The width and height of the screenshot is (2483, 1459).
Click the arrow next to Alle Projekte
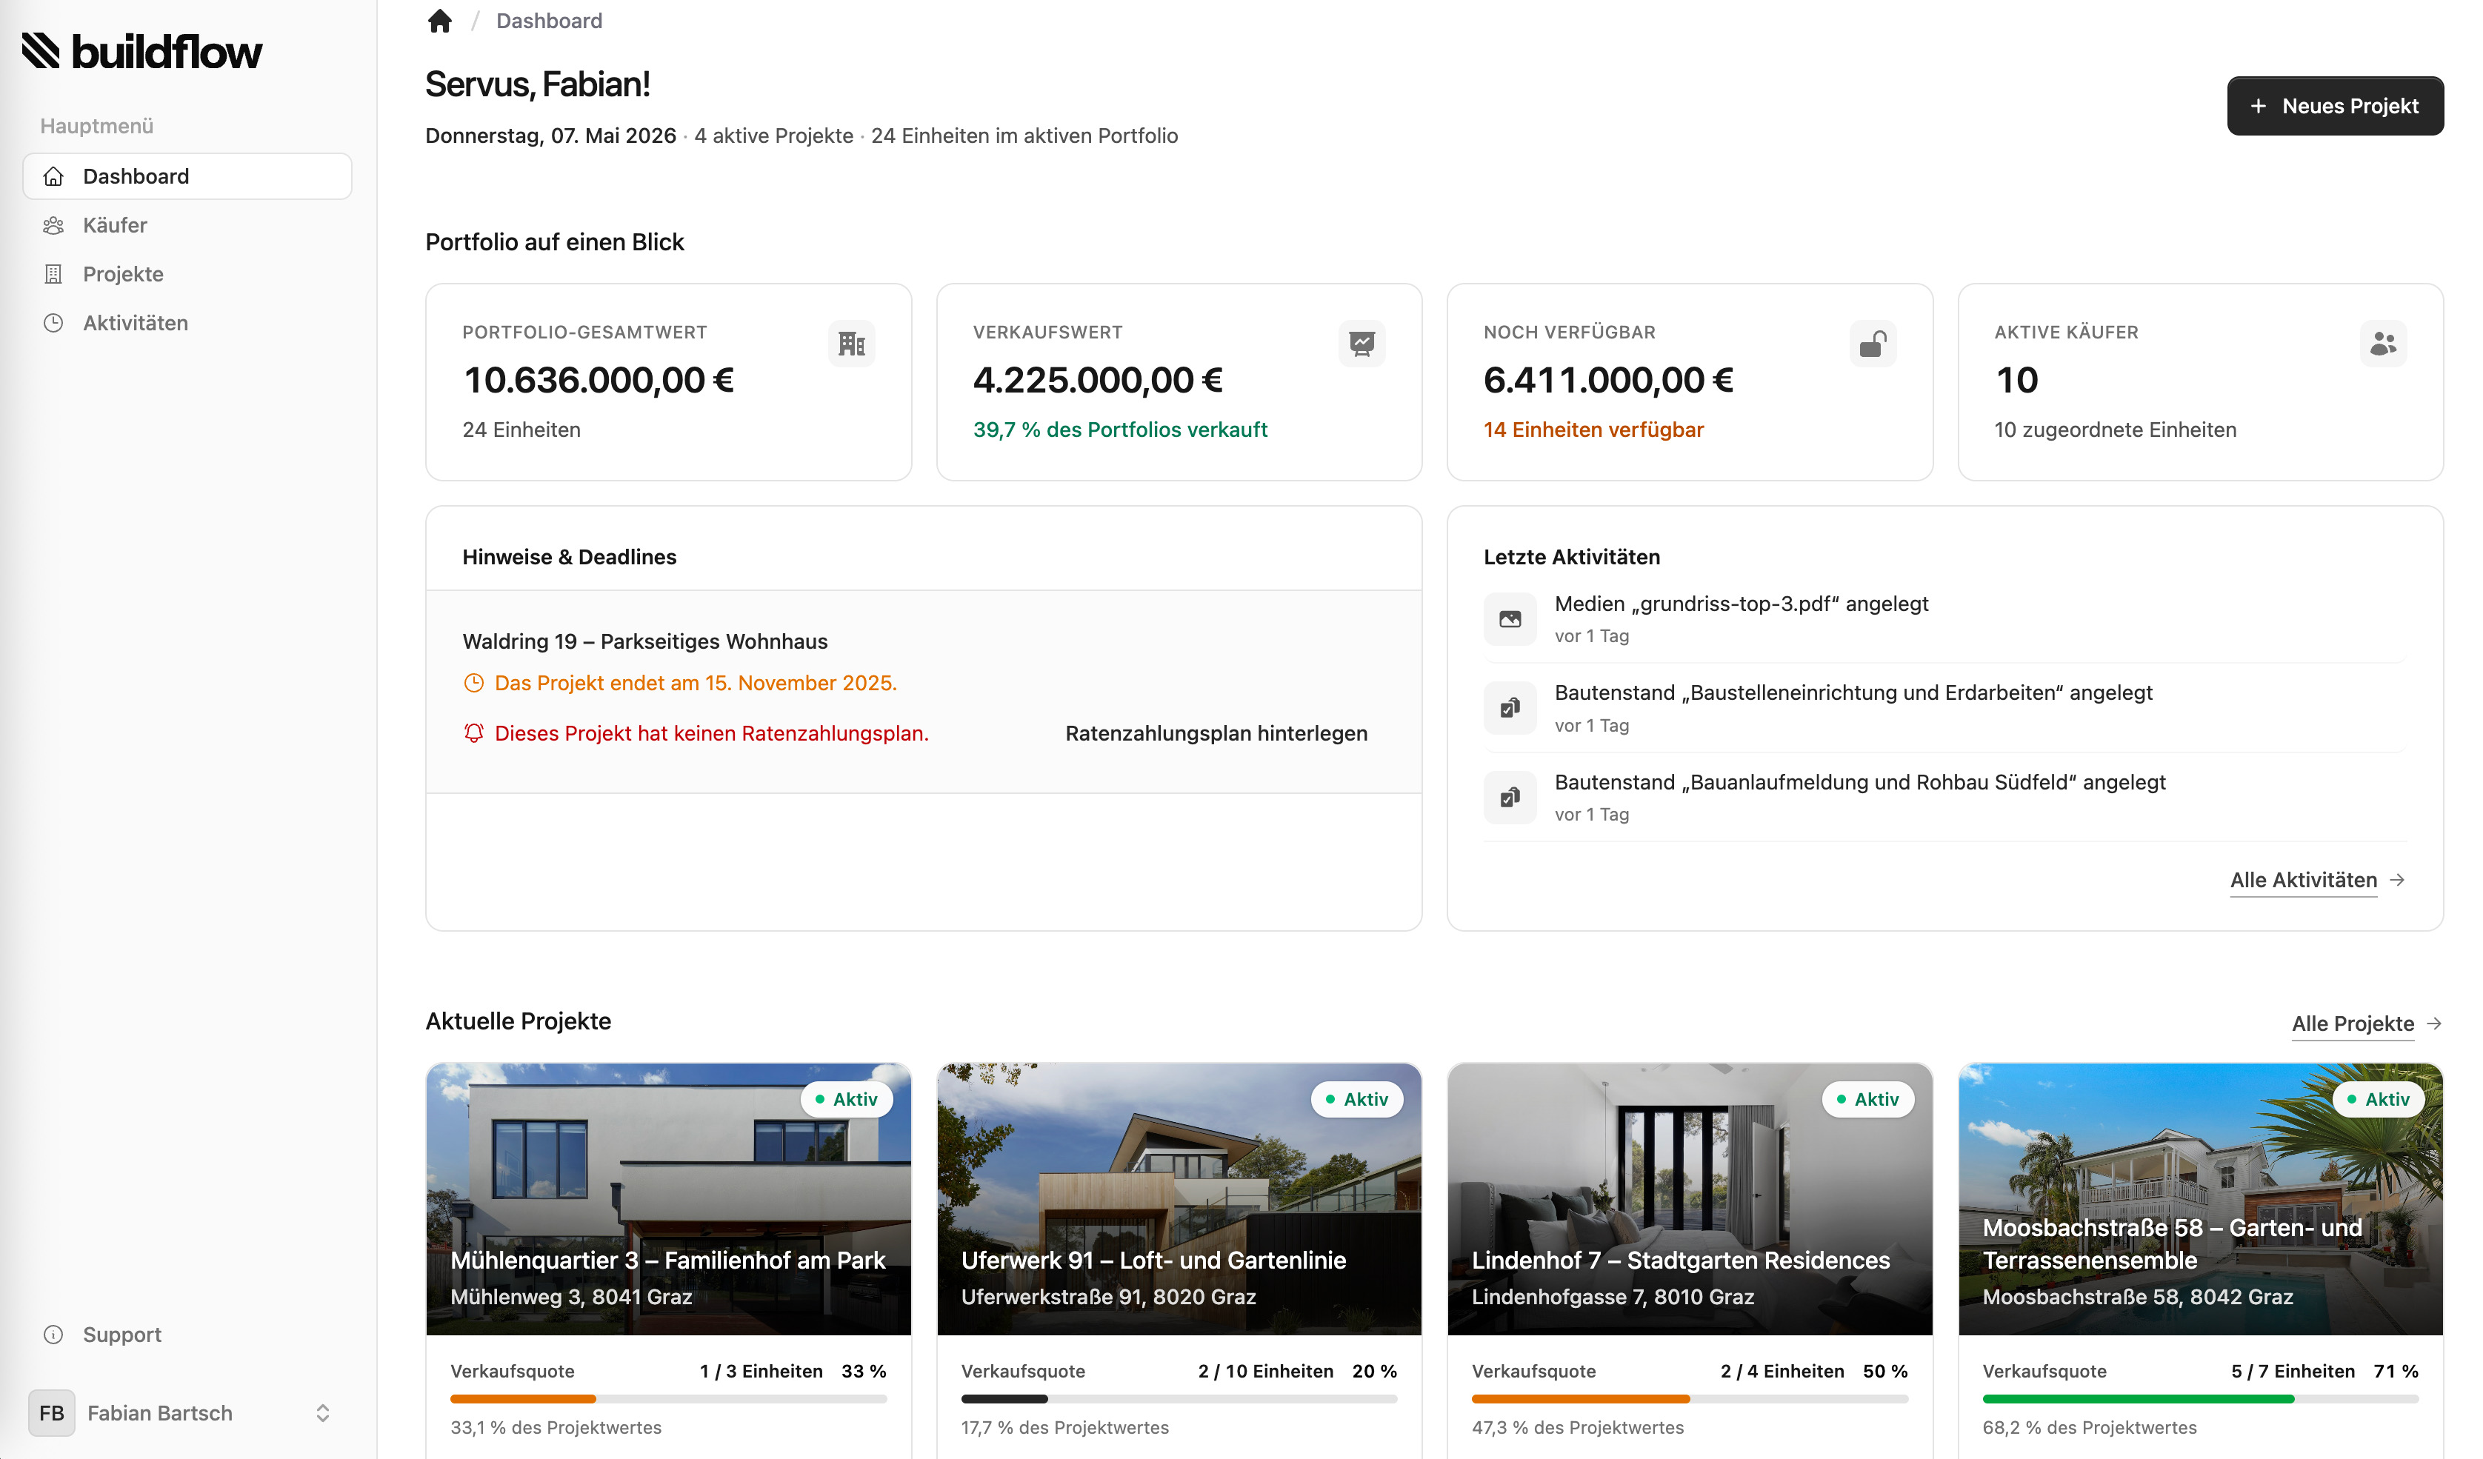click(x=2433, y=1024)
